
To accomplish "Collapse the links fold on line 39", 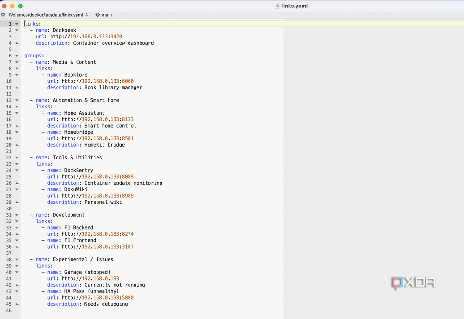I will pyautogui.click(x=17, y=266).
